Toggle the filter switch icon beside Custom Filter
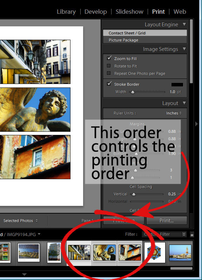Screen dimensions: 202x280 click(x=192, y=234)
